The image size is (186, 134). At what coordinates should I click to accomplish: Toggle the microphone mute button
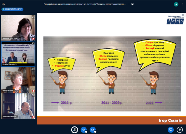(x=74, y=130)
